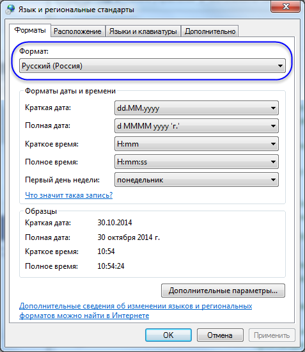Go to the Дополнительно tab
Viewport: 305px width, 352px height.
[x=210, y=31]
